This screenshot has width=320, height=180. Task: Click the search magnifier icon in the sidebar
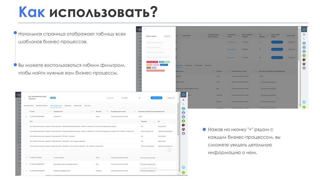[304, 39]
